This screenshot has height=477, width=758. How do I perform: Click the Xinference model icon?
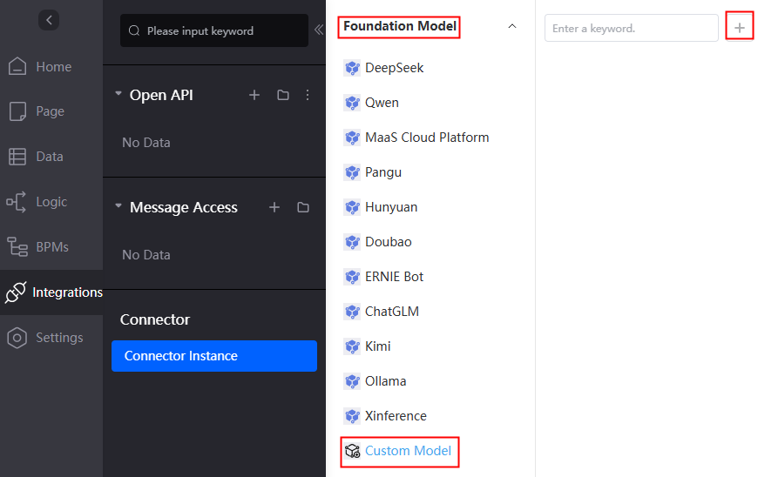352,416
